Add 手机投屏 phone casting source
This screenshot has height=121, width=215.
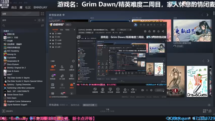tap(110, 90)
